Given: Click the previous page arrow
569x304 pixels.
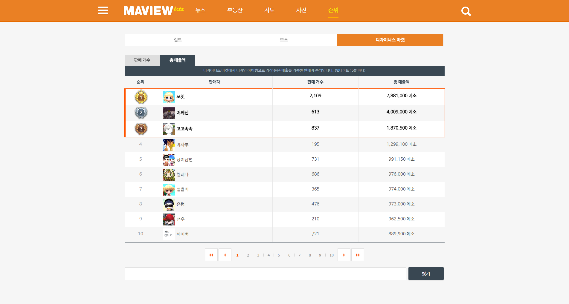Looking at the screenshot, I should pyautogui.click(x=225, y=255).
